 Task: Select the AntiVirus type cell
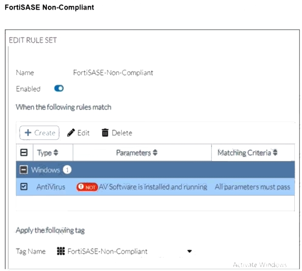coord(51,187)
